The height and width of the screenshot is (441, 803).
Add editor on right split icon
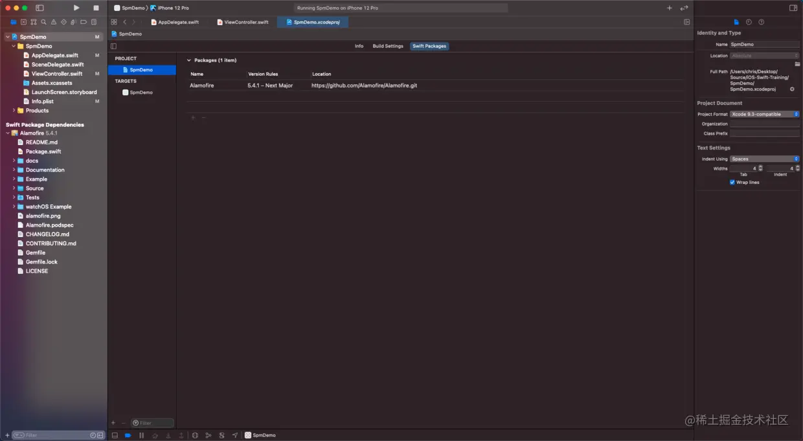tap(687, 22)
